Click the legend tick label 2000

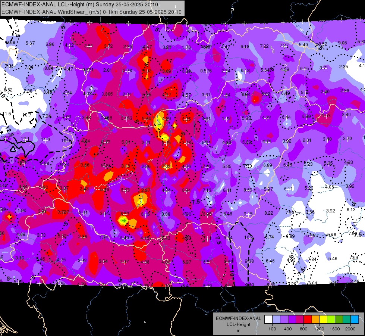[x=350, y=329]
